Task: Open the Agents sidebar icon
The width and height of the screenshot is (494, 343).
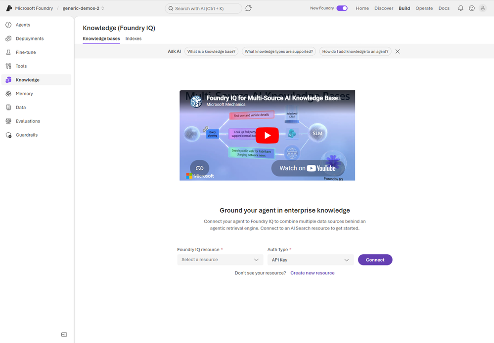Action: [x=8, y=25]
